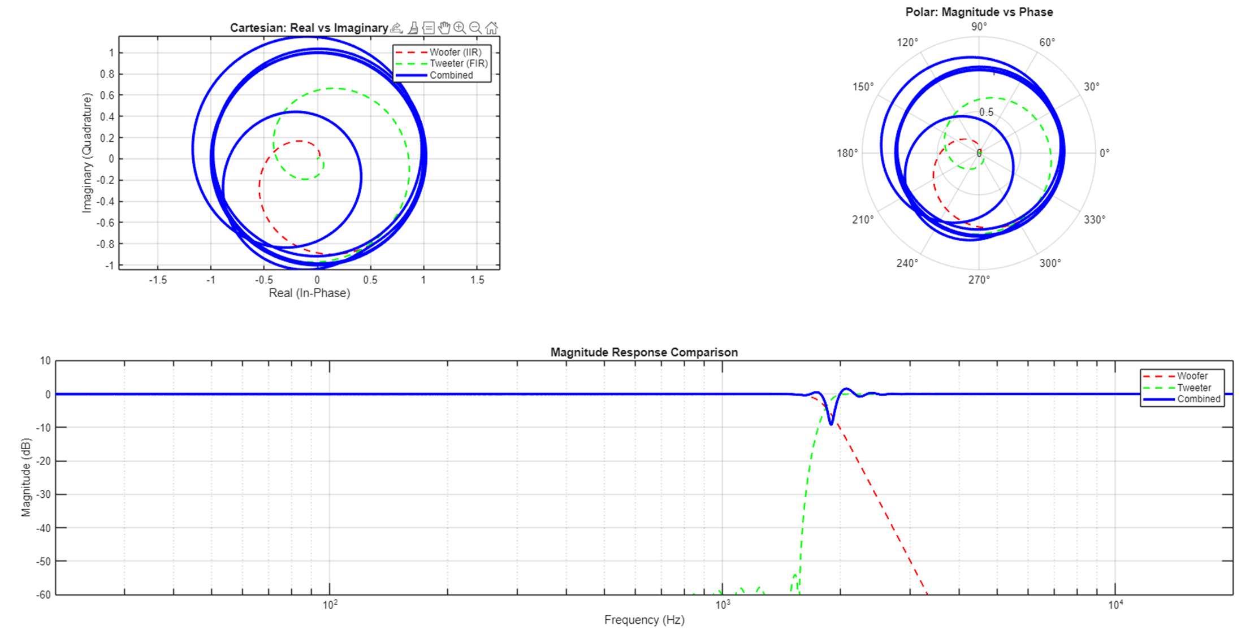
Task: Click the 10^2 frequency tick label
Action: tap(330, 605)
